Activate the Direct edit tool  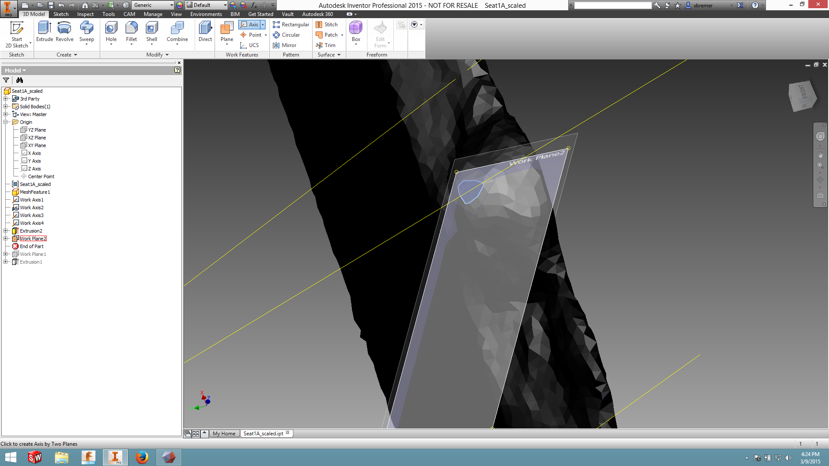pos(205,32)
